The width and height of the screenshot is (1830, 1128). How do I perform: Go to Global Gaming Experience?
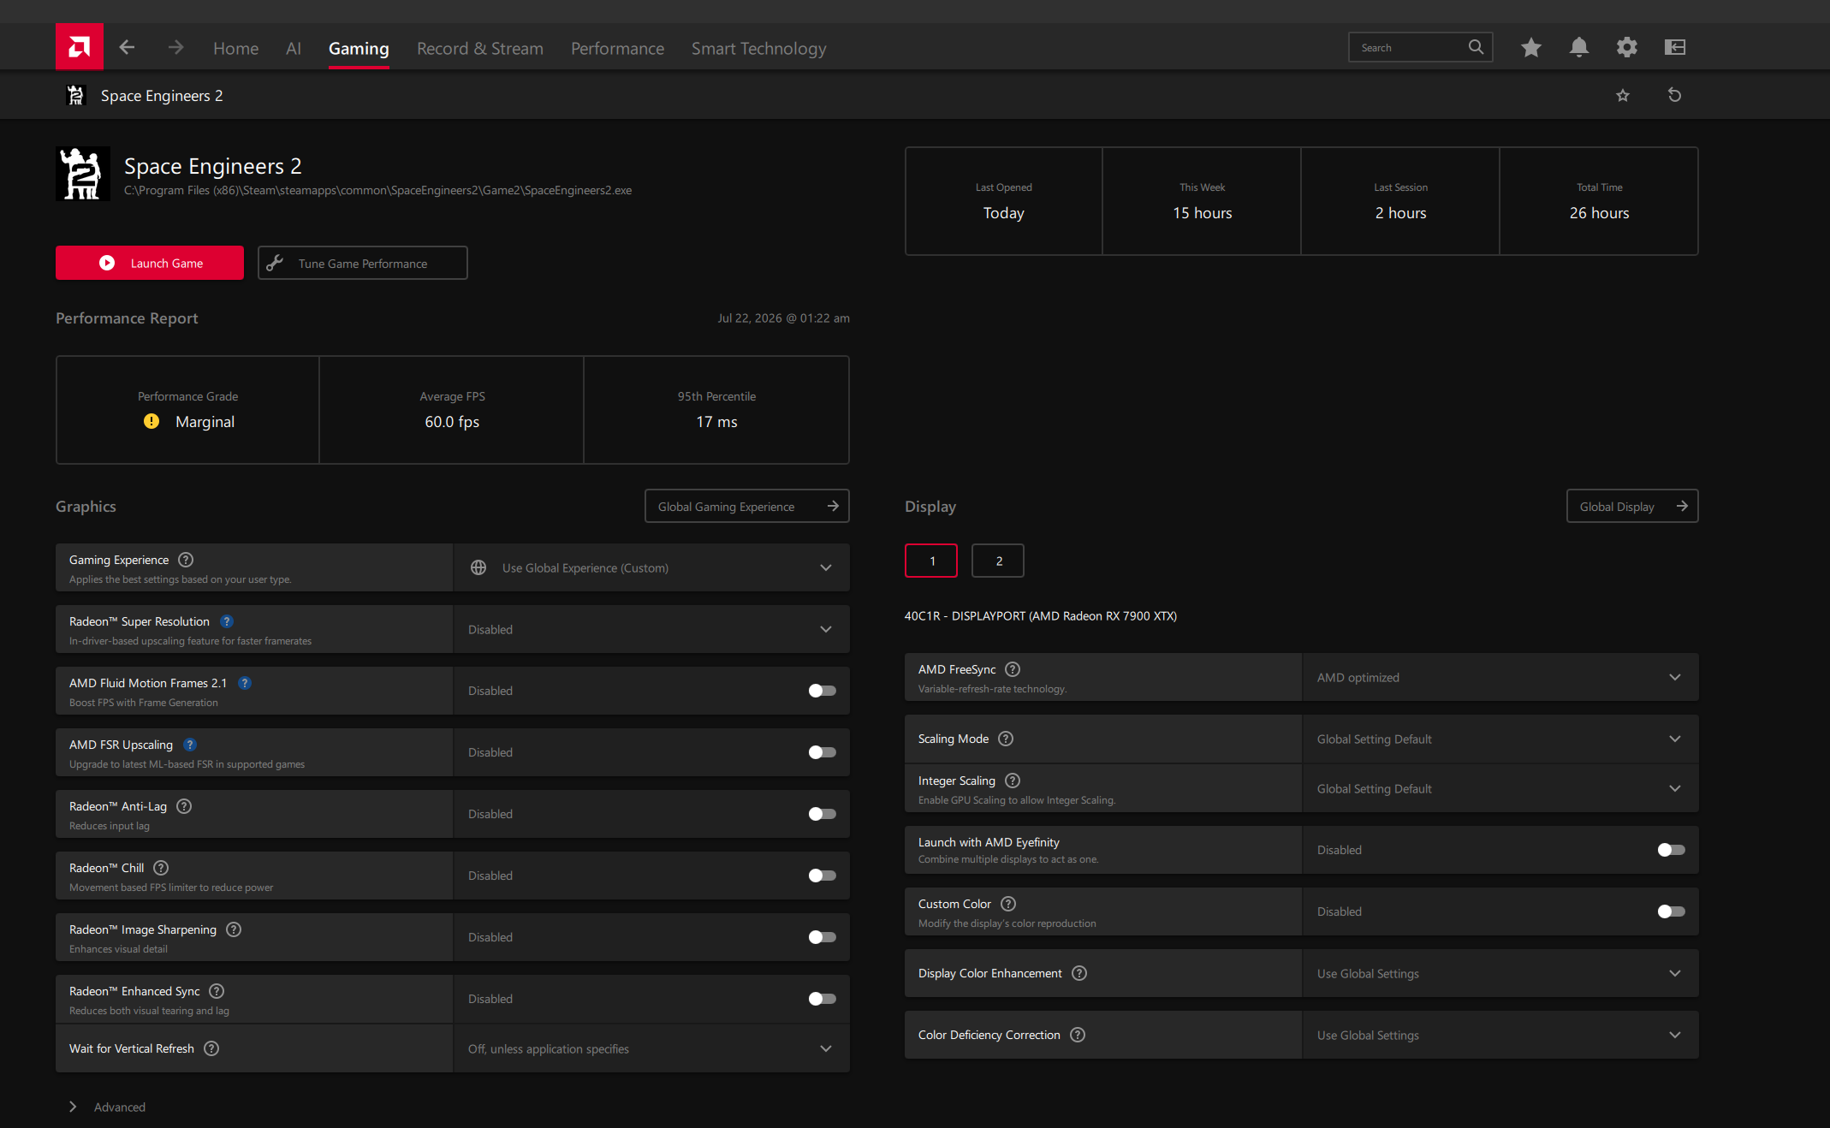[x=747, y=506]
